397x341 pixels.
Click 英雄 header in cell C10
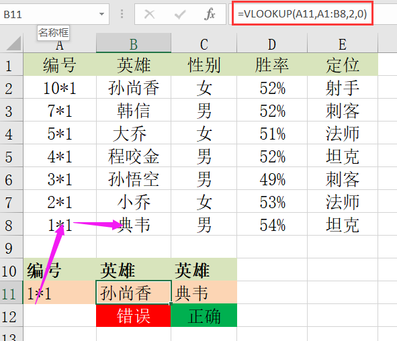(204, 271)
